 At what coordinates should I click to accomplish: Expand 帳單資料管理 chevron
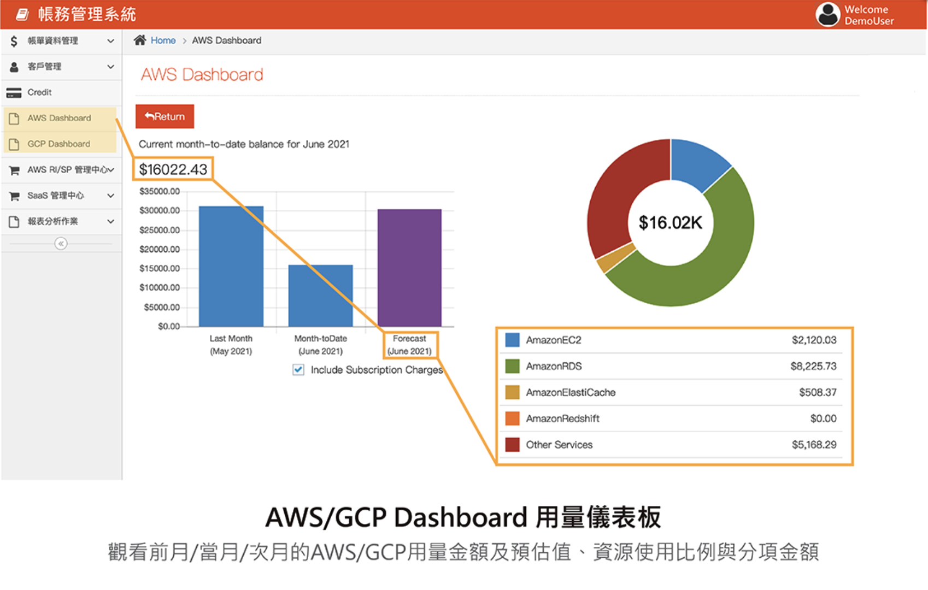pos(110,41)
